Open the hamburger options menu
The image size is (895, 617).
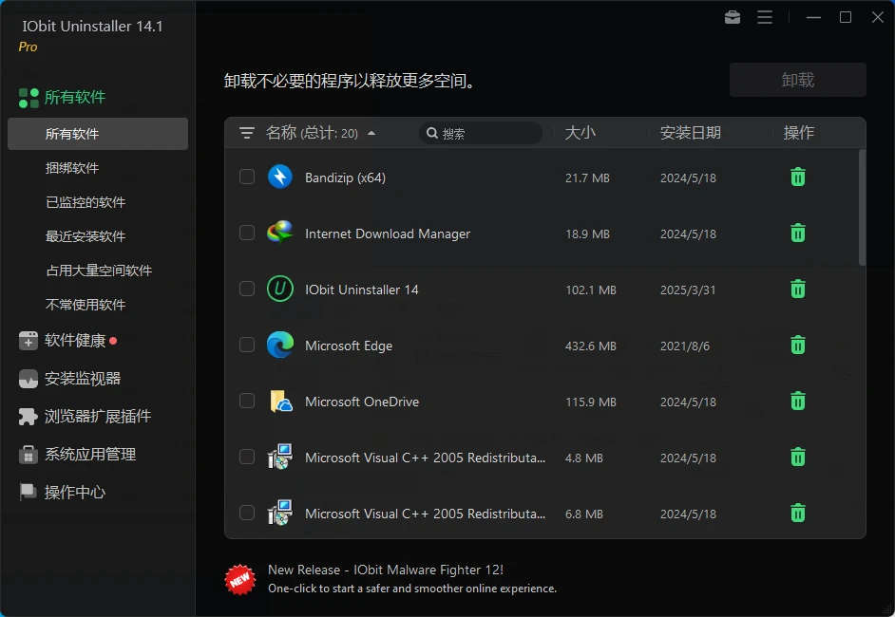pyautogui.click(x=765, y=17)
